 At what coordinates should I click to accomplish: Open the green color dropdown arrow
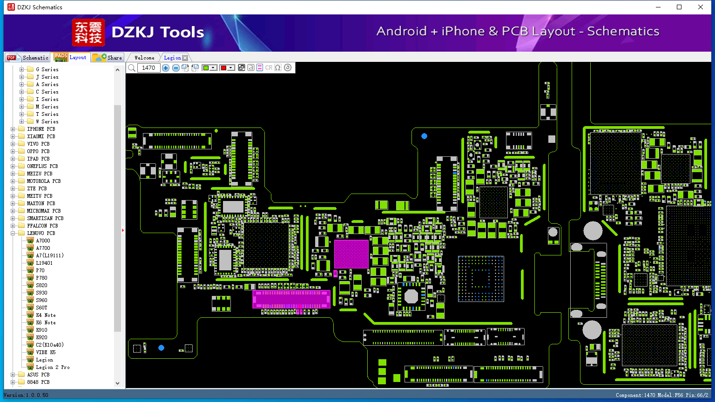[213, 68]
